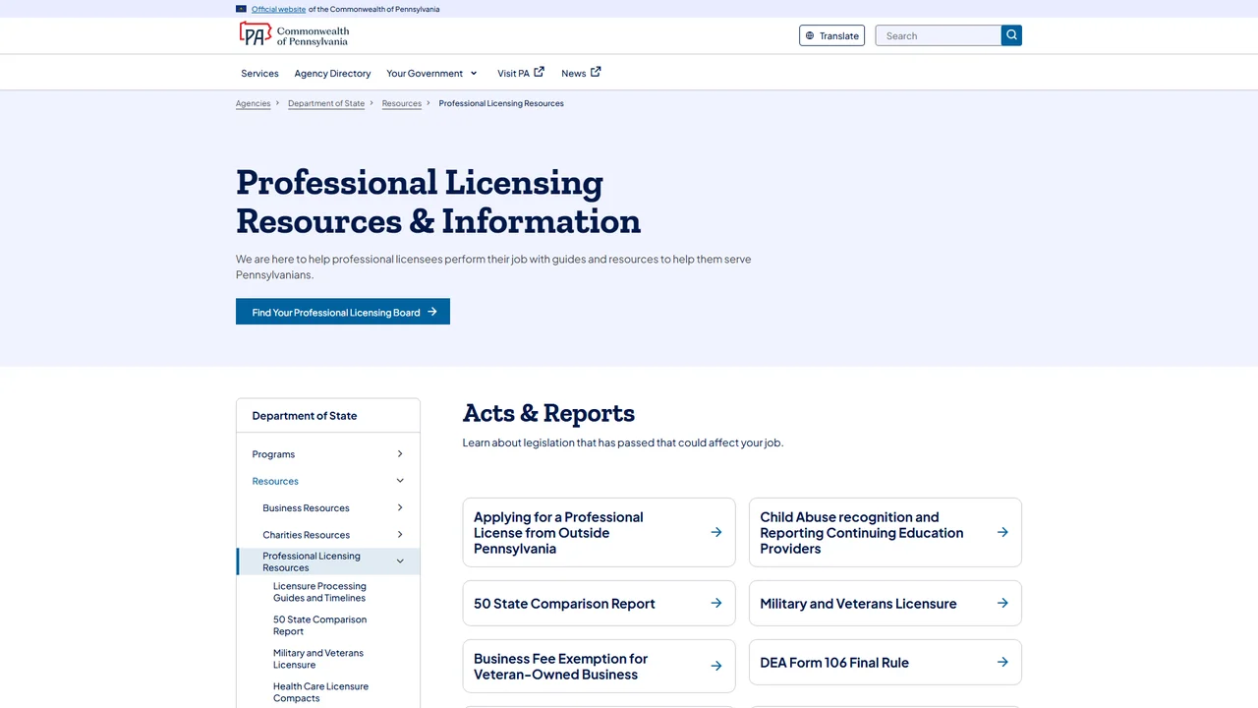This screenshot has width=1258, height=708.
Task: Expand Business Resources in sidebar
Action: [400, 507]
